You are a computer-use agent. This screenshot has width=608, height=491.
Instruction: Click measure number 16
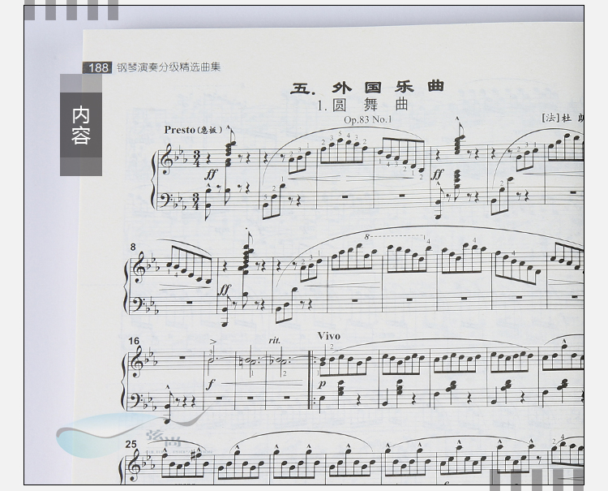[x=134, y=341]
